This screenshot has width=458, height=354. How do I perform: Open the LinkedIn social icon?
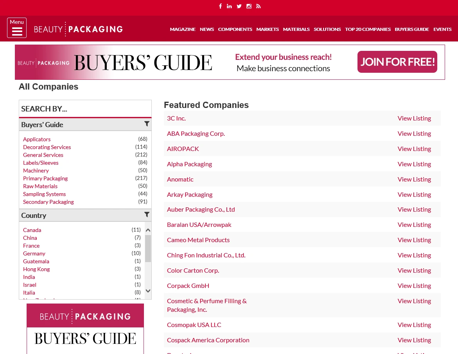(x=229, y=6)
